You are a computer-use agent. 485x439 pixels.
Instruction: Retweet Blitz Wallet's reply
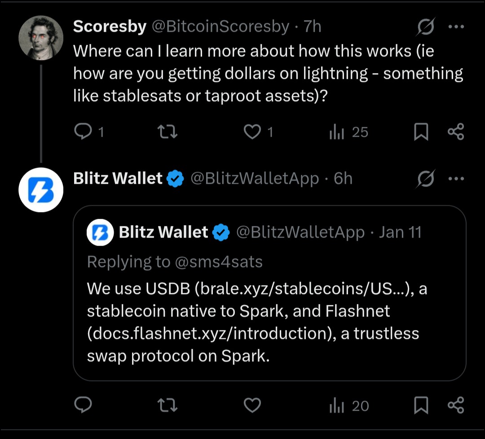point(168,406)
